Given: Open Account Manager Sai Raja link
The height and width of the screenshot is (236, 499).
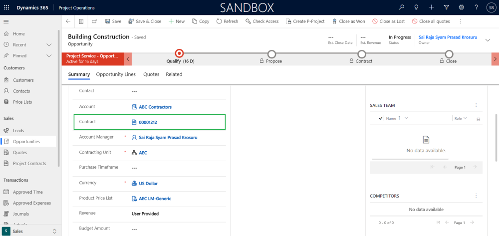Looking at the screenshot, I should [x=168, y=138].
